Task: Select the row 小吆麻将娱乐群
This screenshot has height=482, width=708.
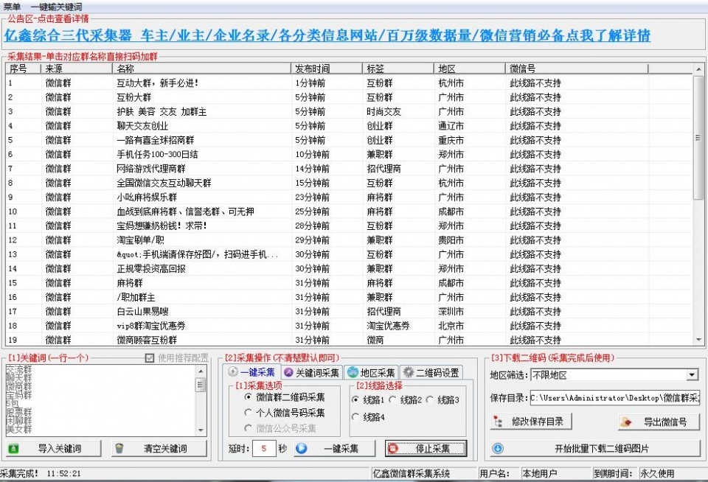Action: coord(349,198)
